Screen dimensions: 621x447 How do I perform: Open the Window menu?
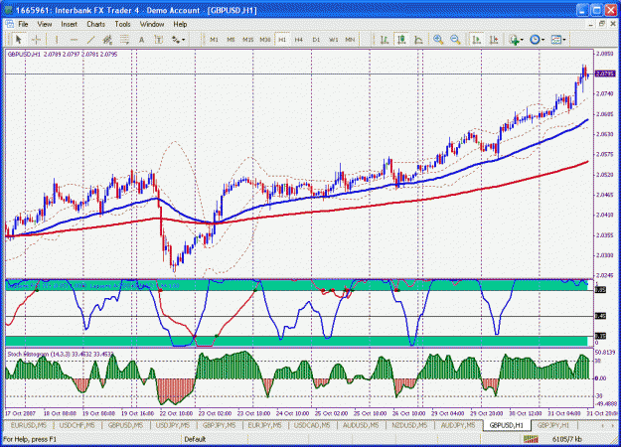(152, 24)
